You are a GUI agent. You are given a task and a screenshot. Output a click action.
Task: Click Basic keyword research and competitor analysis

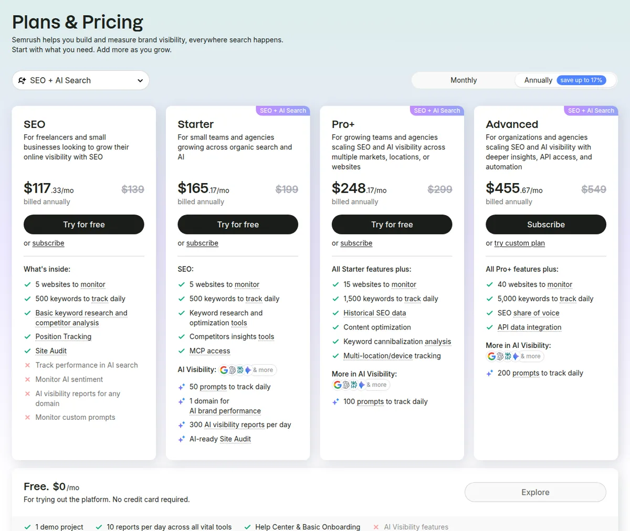pyautogui.click(x=81, y=318)
